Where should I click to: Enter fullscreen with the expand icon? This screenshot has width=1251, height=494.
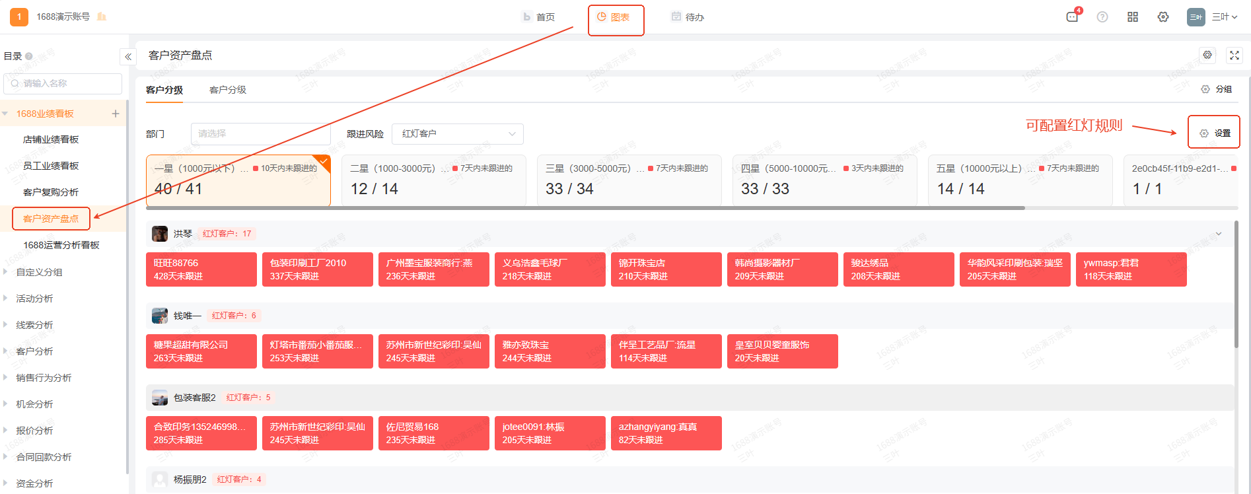[1234, 55]
